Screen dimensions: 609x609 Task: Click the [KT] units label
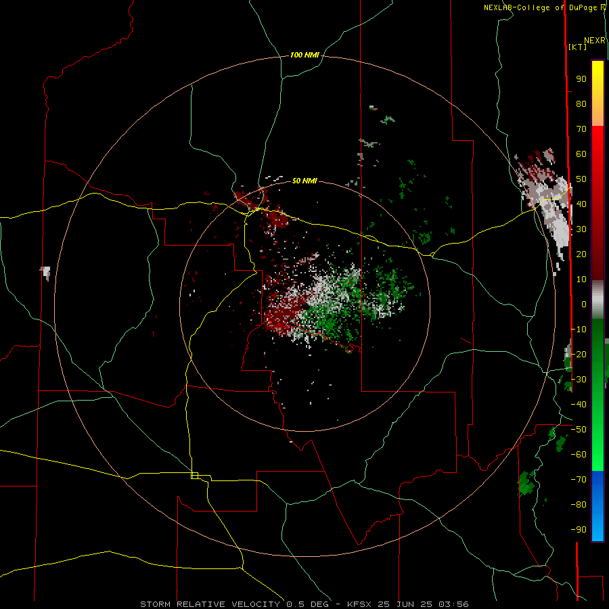click(x=578, y=47)
